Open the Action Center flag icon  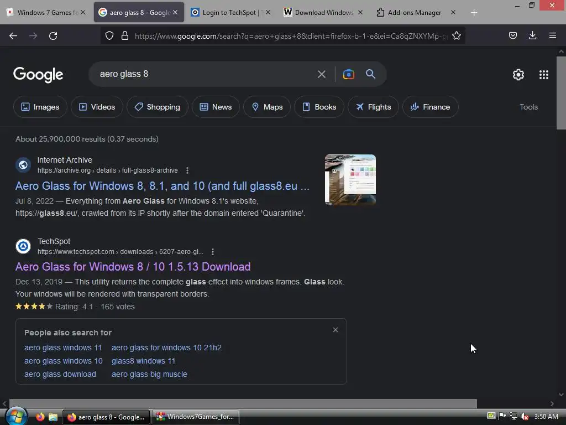click(x=502, y=416)
